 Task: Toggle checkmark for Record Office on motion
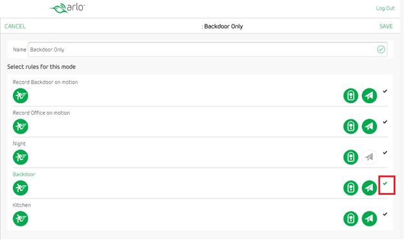[x=385, y=122]
